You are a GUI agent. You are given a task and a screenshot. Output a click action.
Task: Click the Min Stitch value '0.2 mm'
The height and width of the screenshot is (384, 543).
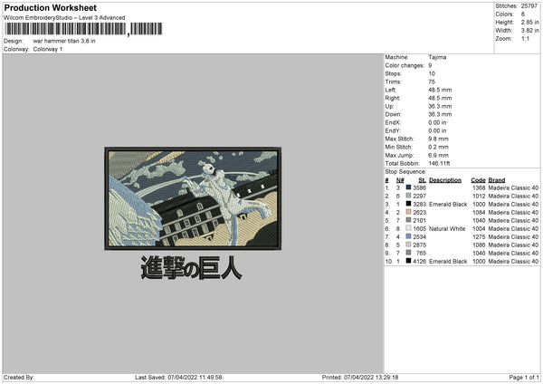(x=438, y=147)
